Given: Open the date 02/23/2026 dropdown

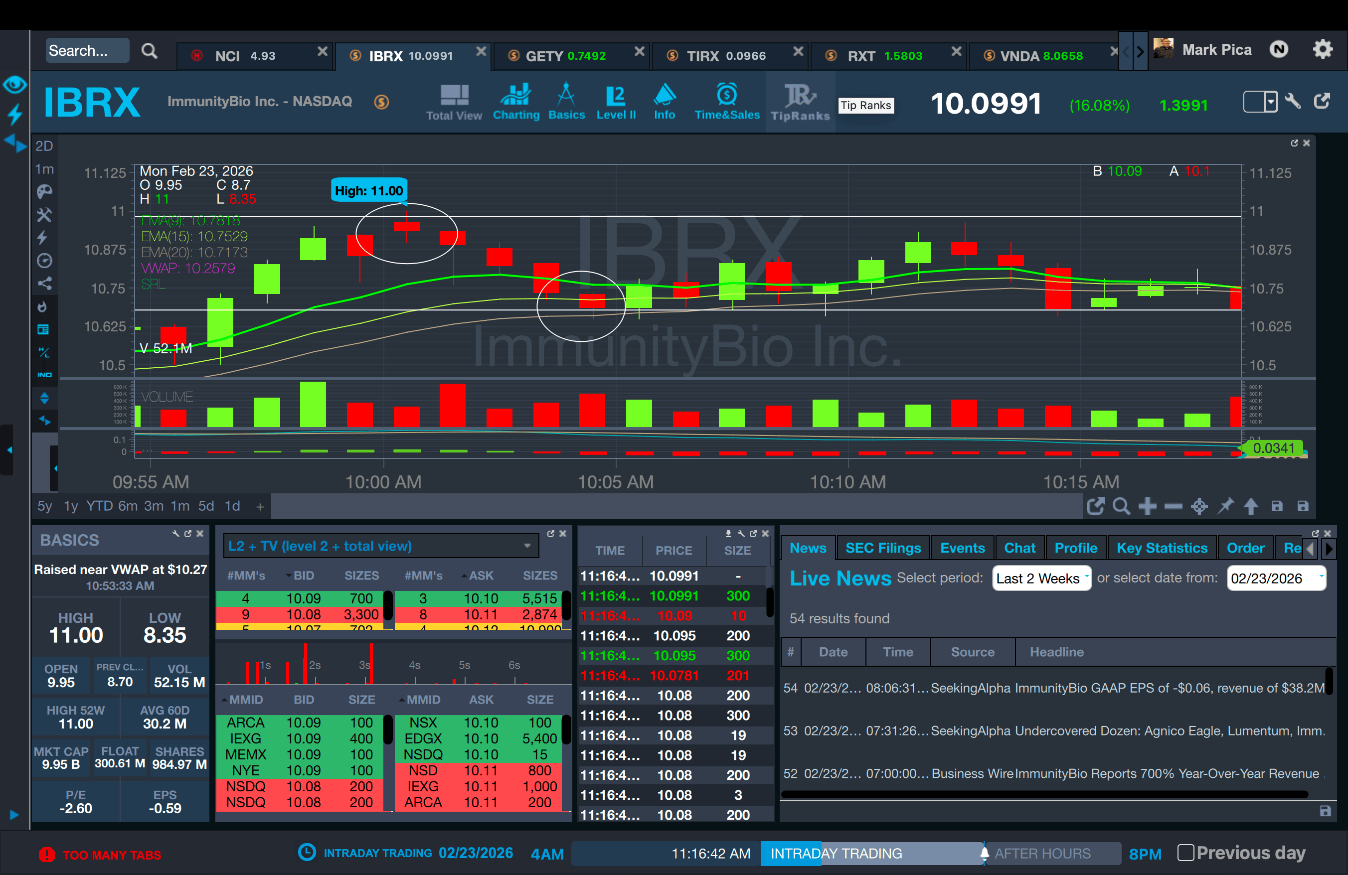Looking at the screenshot, I should pyautogui.click(x=1276, y=579).
